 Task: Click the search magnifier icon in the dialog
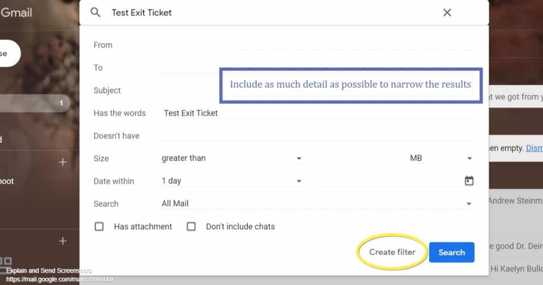tap(95, 12)
